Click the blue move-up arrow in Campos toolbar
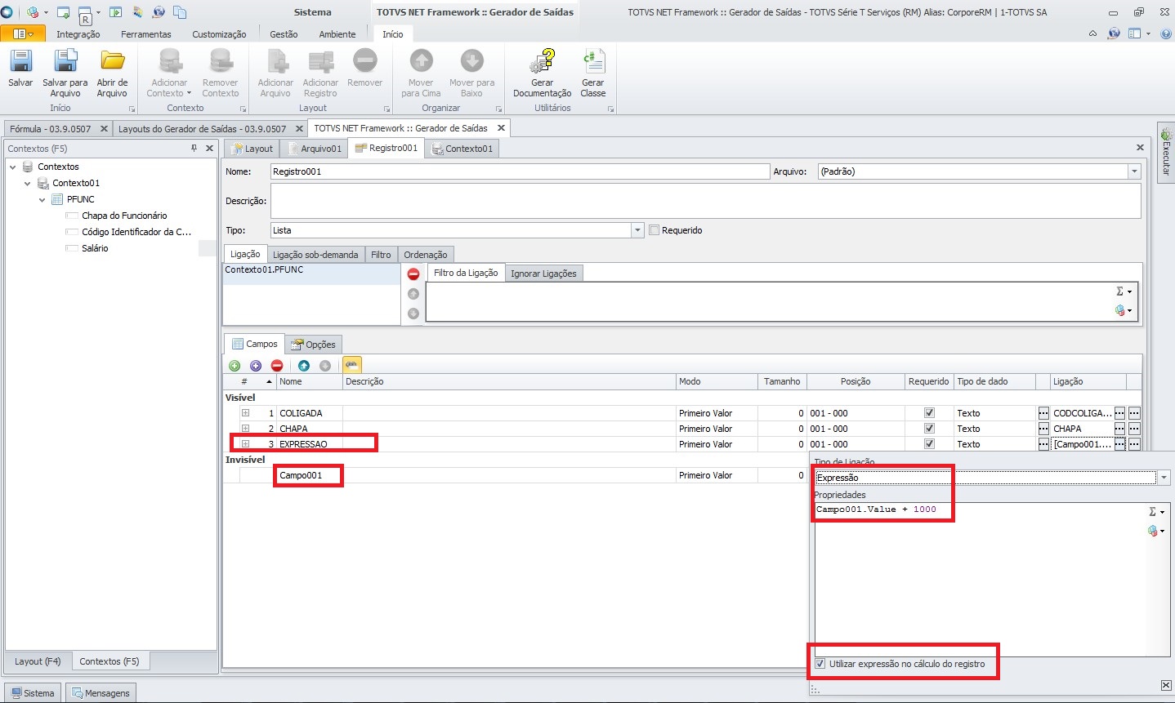The image size is (1175, 703). (304, 366)
